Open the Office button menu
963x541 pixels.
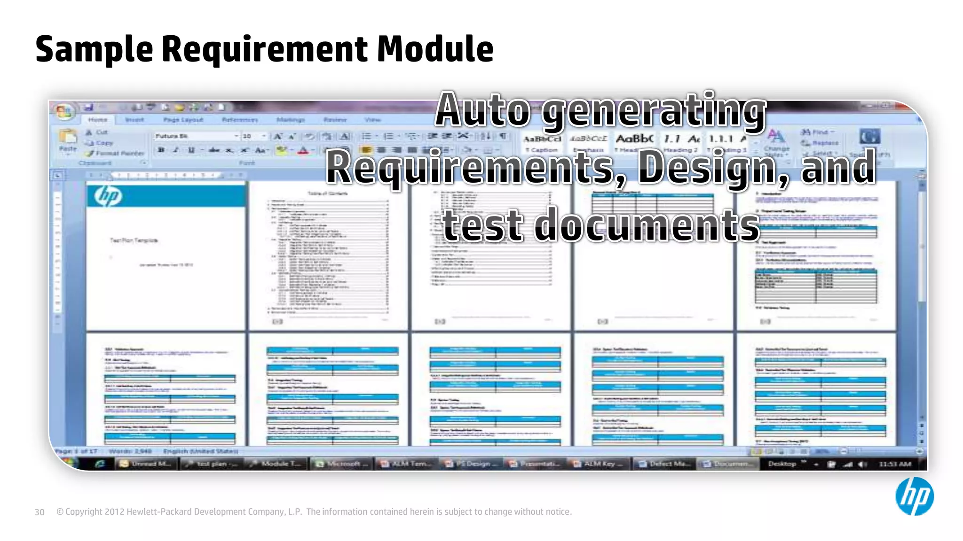click(x=64, y=112)
